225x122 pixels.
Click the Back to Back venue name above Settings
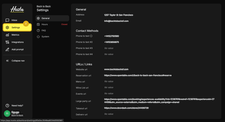pyautogui.click(x=44, y=6)
